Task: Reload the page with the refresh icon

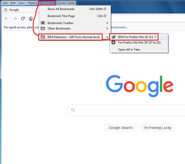Action: coord(23,19)
